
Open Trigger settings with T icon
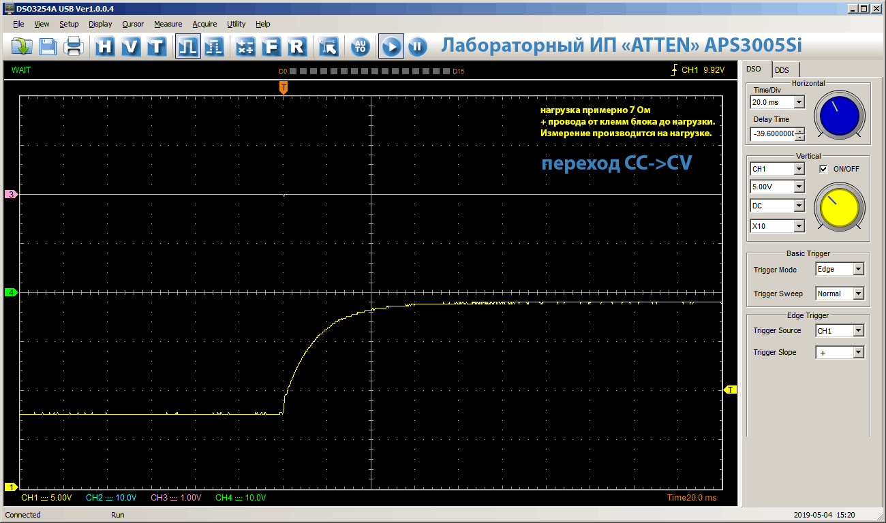pyautogui.click(x=157, y=46)
